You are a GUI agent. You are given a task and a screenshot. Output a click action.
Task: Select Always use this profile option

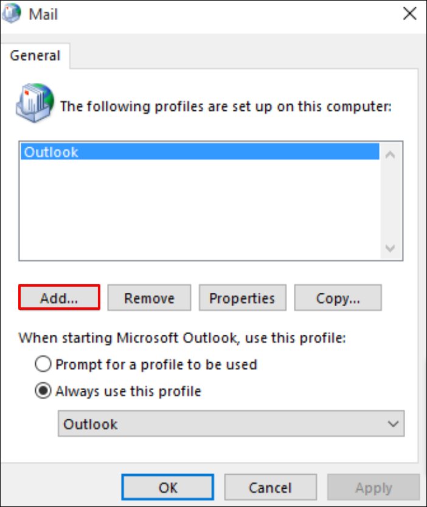point(43,391)
